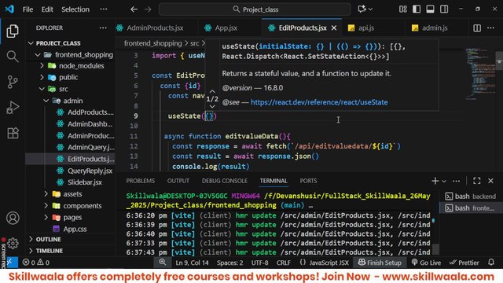Open the Explorer view in activity bar

point(13,31)
